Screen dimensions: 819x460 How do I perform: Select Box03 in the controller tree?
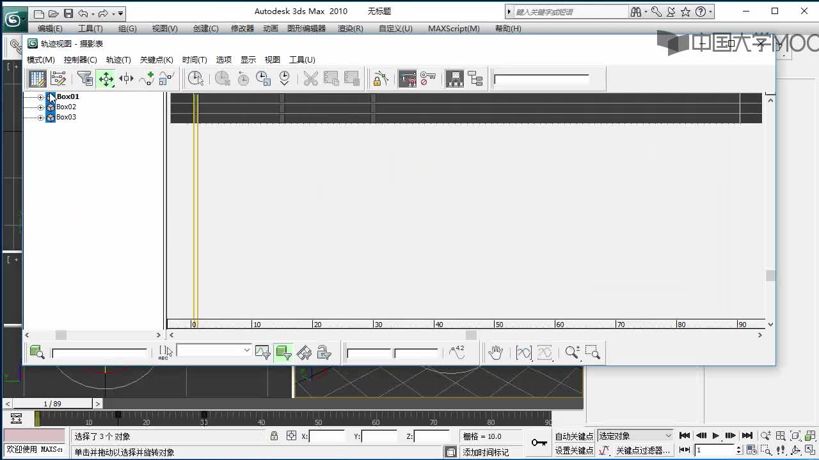point(66,117)
